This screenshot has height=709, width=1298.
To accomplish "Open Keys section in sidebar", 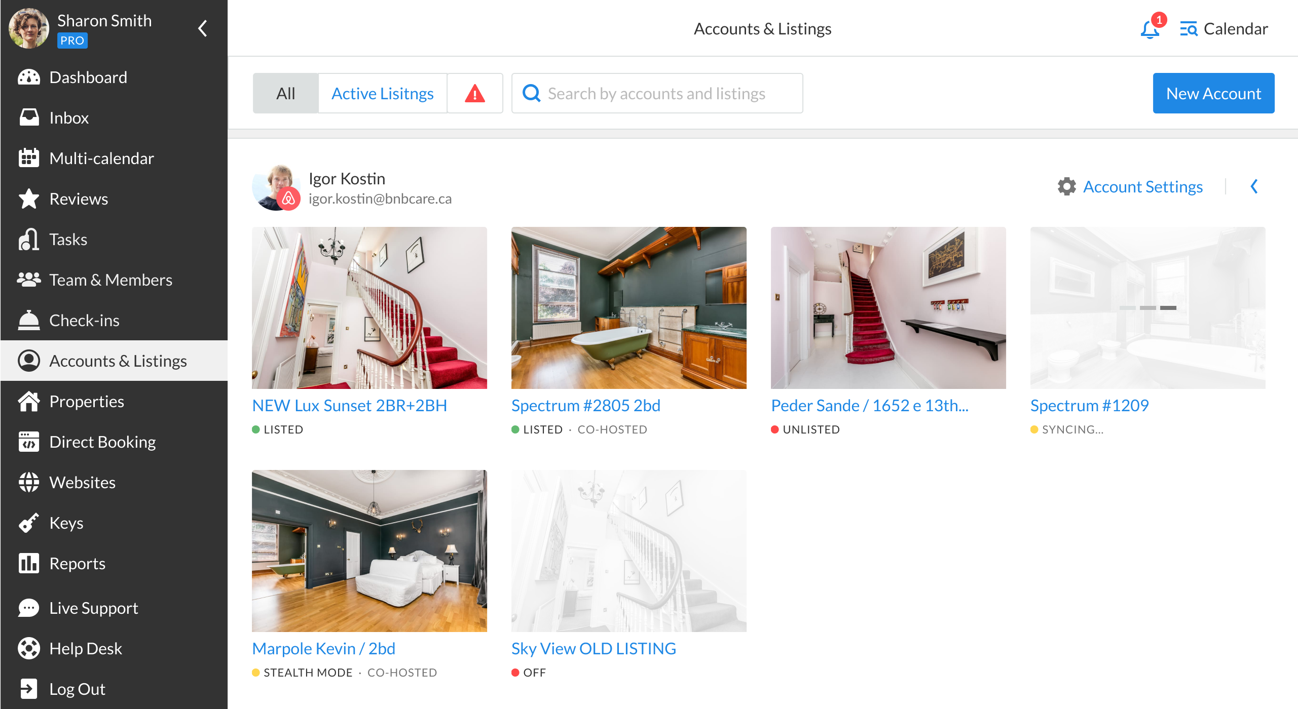I will [66, 523].
